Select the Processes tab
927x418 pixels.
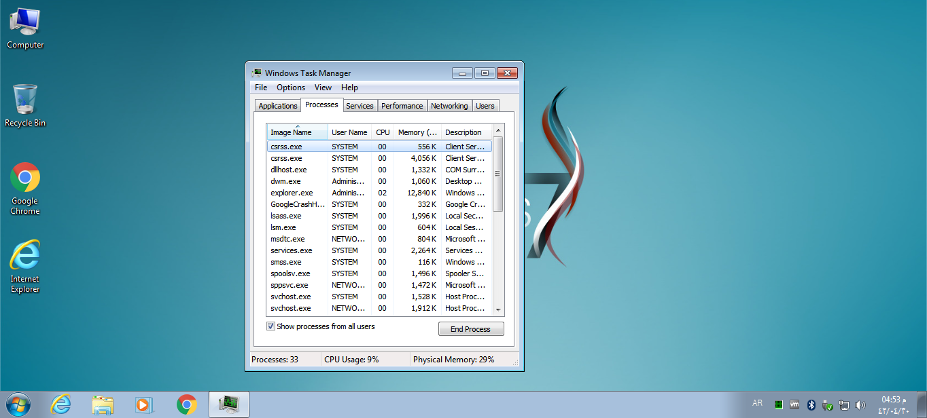[321, 104]
